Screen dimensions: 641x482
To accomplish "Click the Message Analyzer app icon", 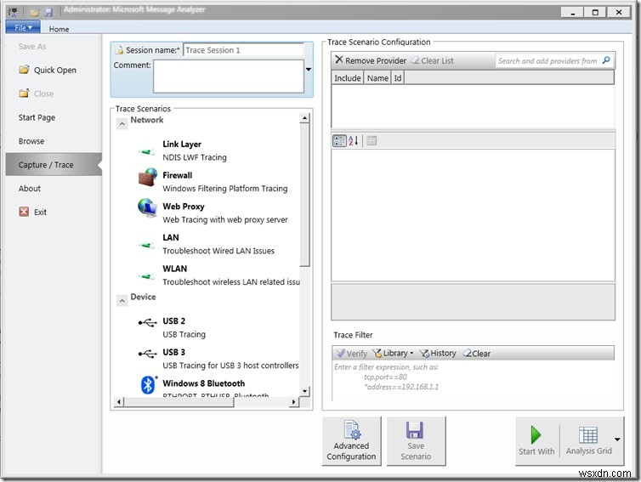I will [13, 12].
